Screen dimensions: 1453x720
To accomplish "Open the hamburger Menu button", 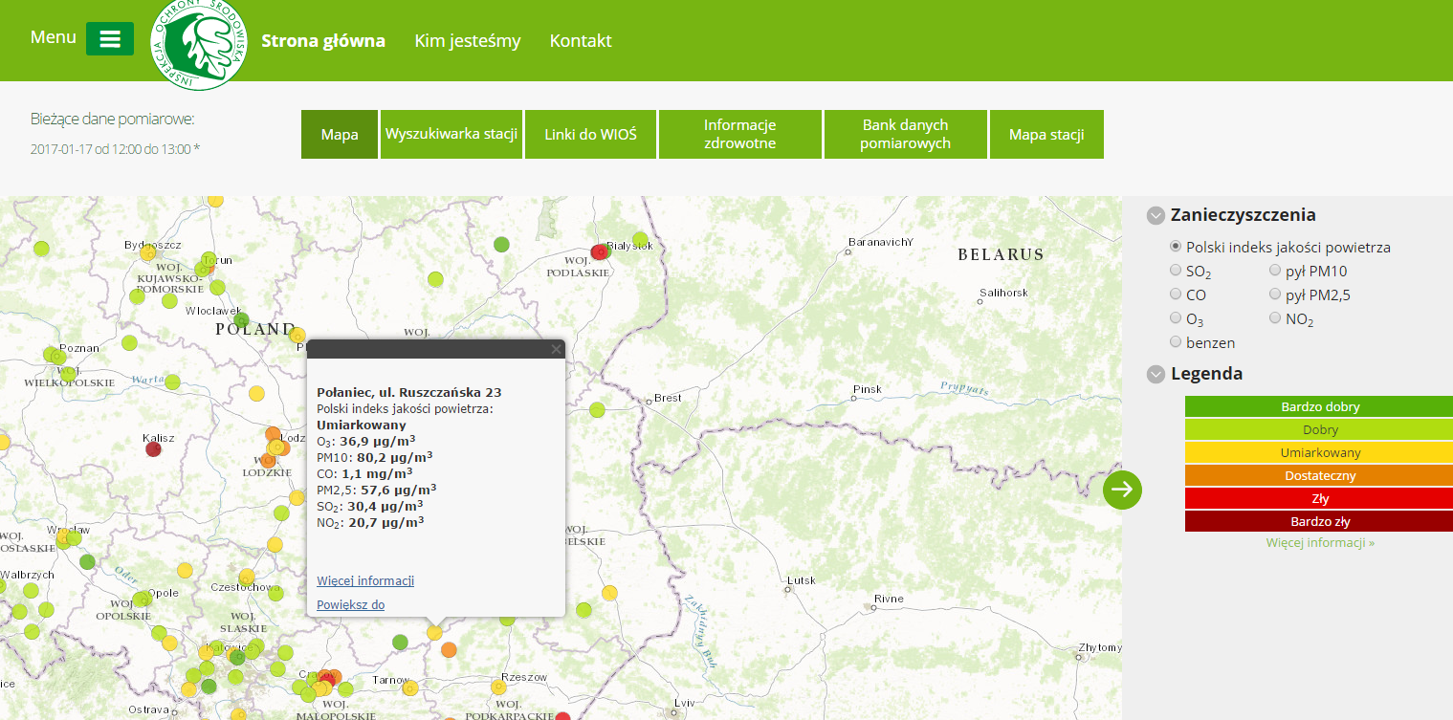I will [109, 39].
